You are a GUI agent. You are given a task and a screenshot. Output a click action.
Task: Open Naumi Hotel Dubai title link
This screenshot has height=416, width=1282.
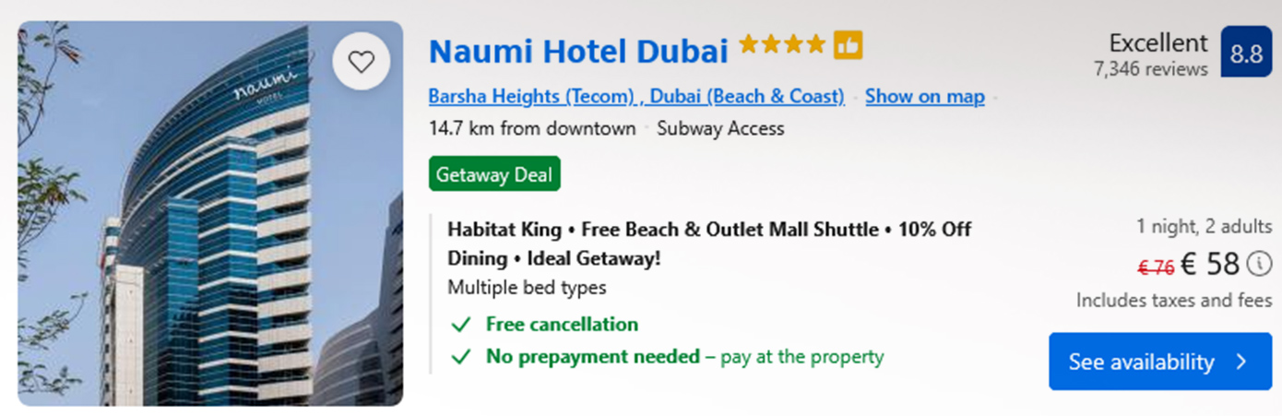(578, 51)
